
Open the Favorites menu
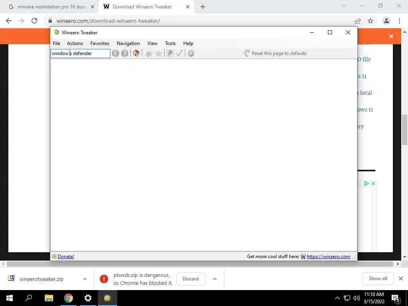100,43
